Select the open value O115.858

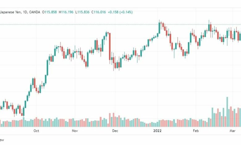coord(49,12)
